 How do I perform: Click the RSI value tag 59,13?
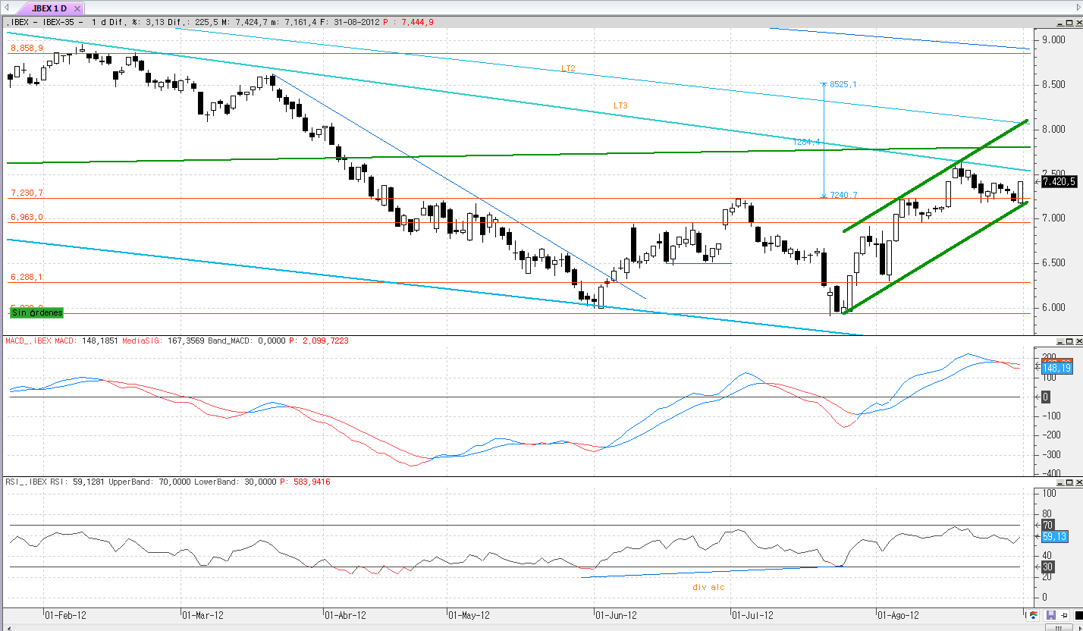(x=1056, y=536)
